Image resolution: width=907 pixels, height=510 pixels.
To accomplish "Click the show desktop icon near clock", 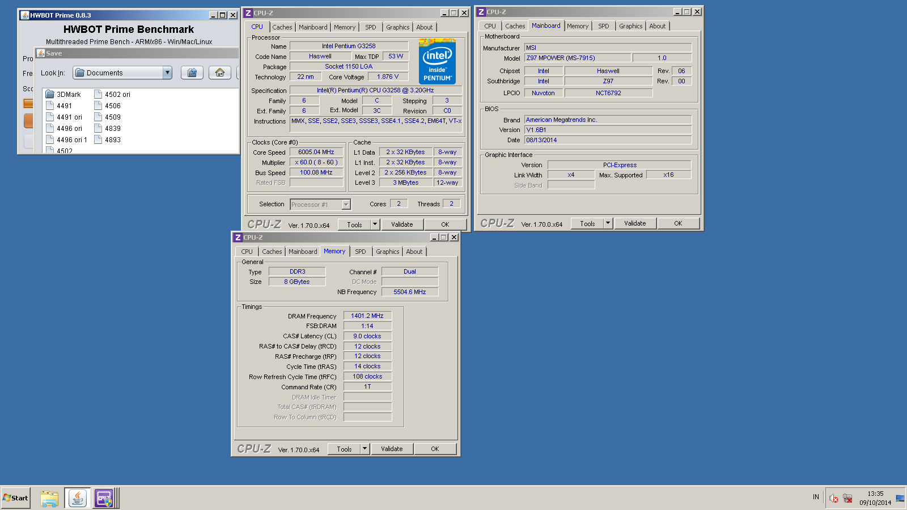I will point(900,498).
